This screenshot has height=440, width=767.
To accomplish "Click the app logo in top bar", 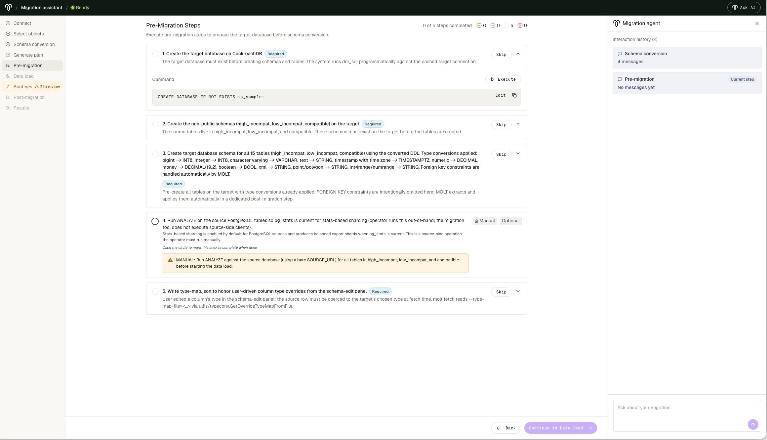I will click(9, 7).
